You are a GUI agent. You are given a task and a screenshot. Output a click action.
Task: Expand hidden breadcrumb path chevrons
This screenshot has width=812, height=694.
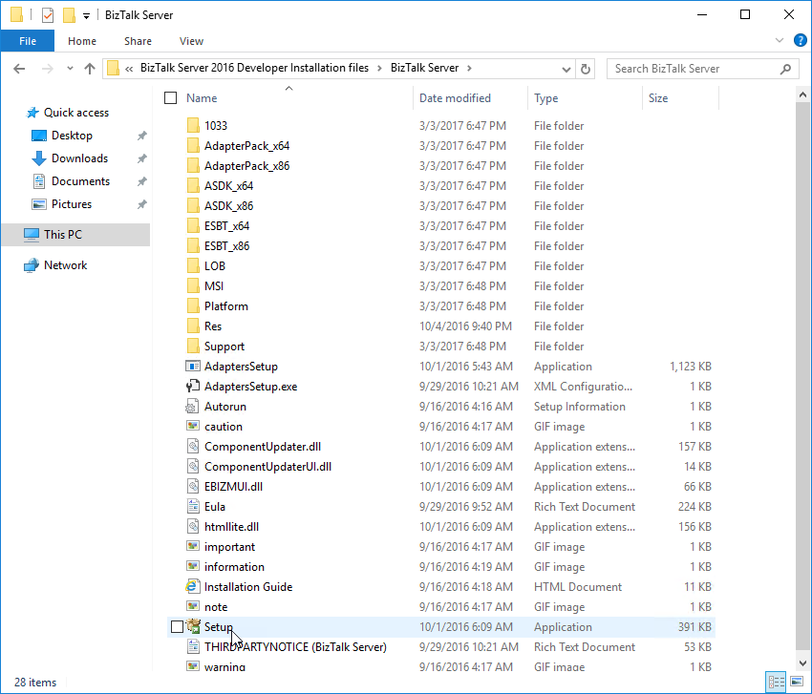coord(129,69)
